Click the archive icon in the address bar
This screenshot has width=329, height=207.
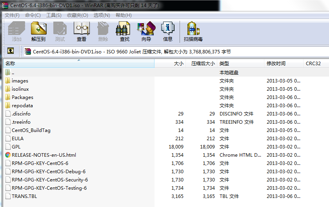(28, 51)
